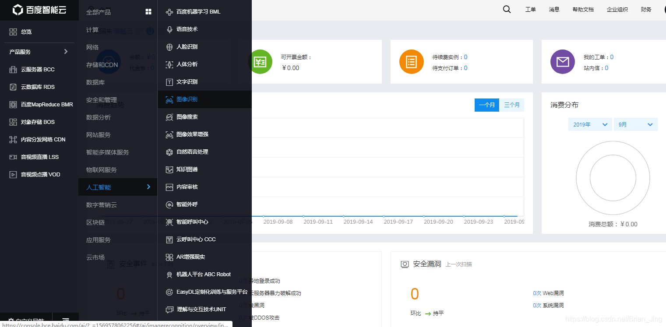Click the orange renewal list icon

click(412, 62)
